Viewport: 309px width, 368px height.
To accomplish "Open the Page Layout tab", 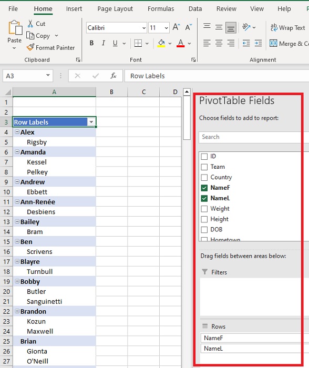I will [x=115, y=9].
